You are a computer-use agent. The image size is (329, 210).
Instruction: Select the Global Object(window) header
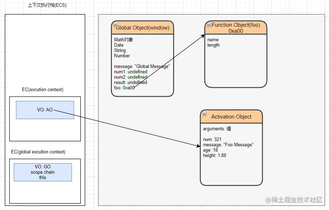click(142, 28)
